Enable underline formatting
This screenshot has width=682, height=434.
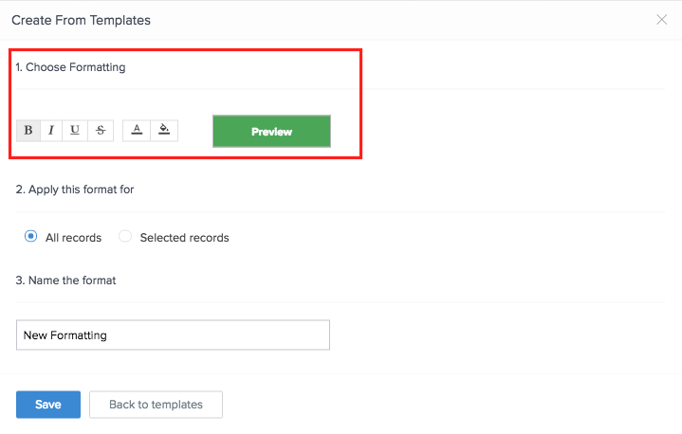point(75,131)
